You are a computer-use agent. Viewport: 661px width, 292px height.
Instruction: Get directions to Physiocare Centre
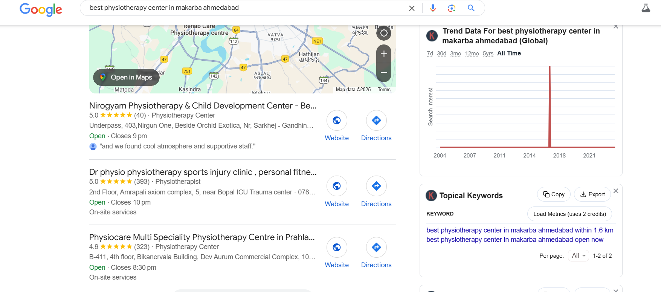click(376, 248)
